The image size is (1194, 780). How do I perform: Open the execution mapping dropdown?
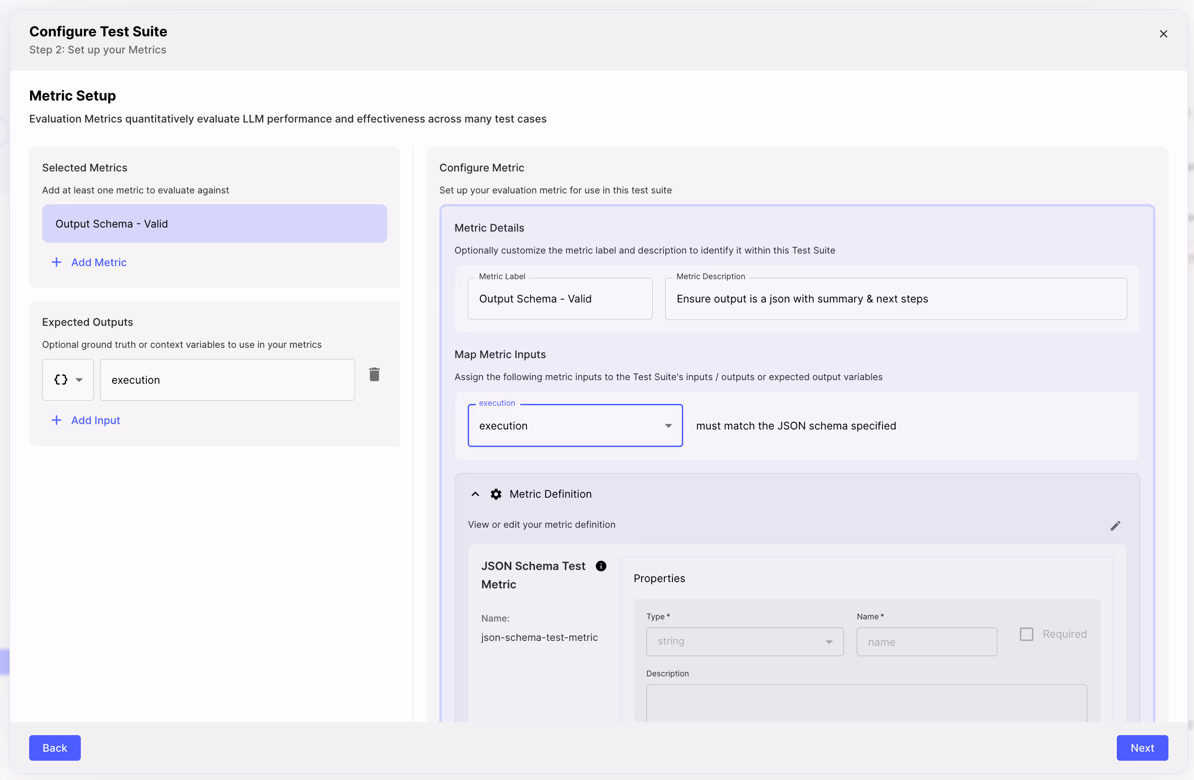tap(575, 425)
